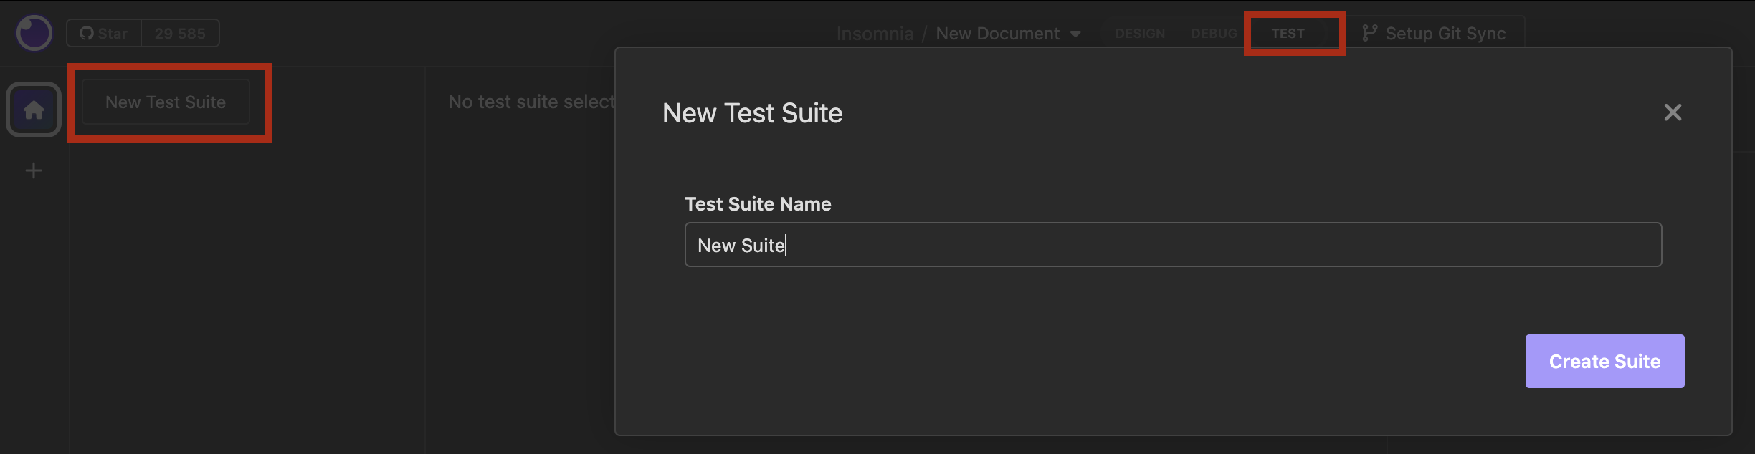Switch to the DEBUG tab
This screenshot has width=1755, height=454.
coord(1214,34)
